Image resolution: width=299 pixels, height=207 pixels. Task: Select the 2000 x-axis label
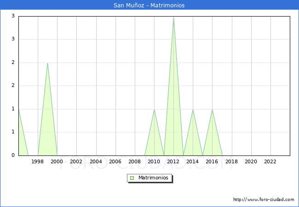(x=57, y=161)
